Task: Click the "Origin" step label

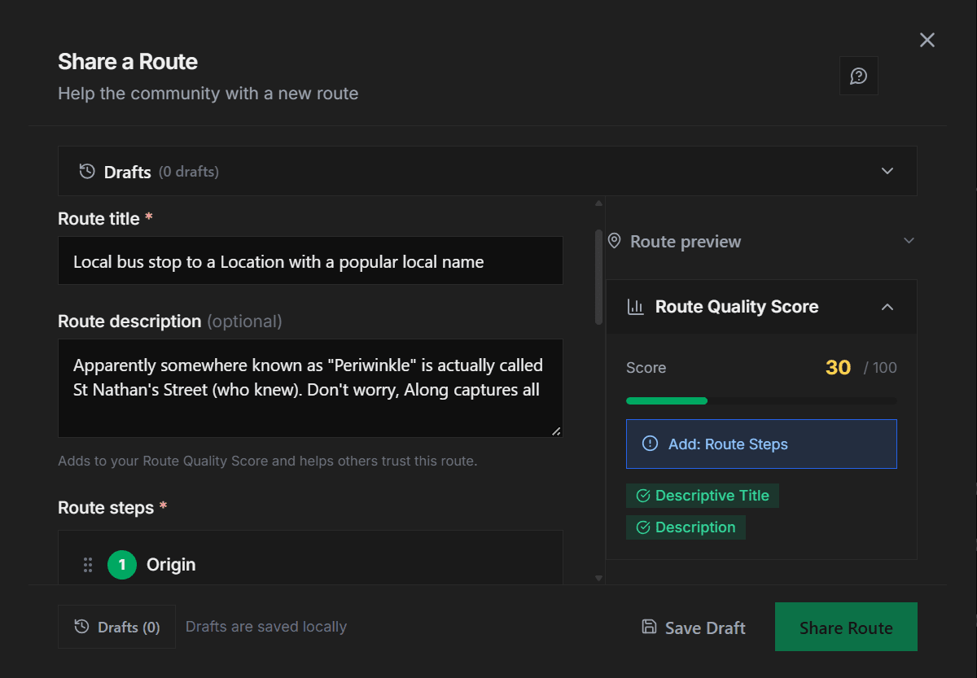Action: tap(171, 565)
